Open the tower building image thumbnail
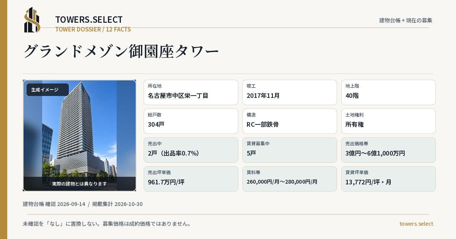The height and width of the screenshot is (239, 456). (x=79, y=135)
